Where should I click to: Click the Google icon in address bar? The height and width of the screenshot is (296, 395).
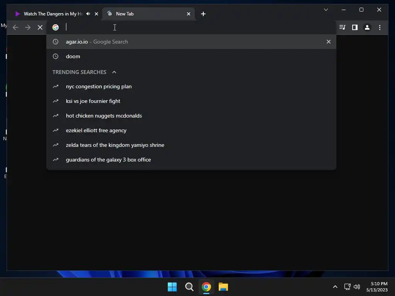pos(56,27)
